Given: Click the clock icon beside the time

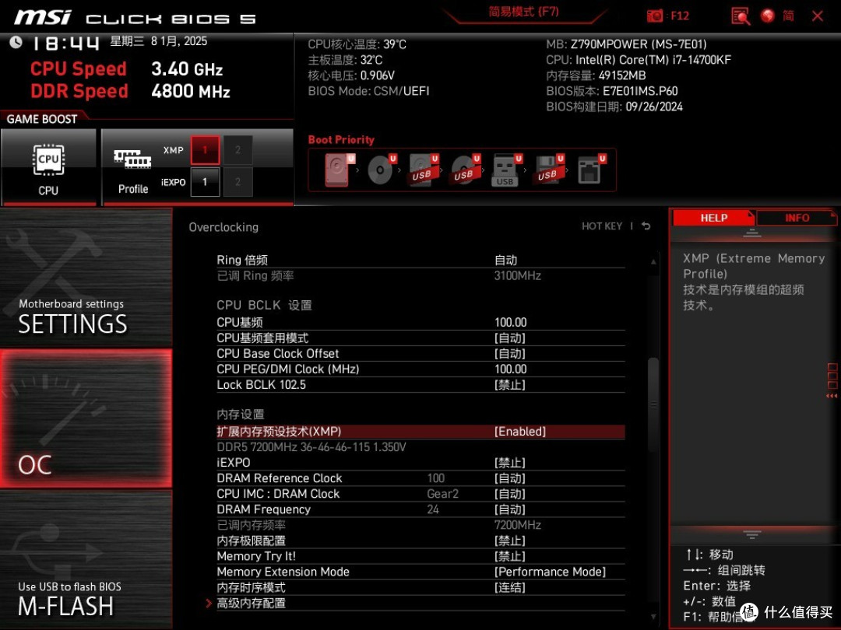Looking at the screenshot, I should click(x=16, y=42).
